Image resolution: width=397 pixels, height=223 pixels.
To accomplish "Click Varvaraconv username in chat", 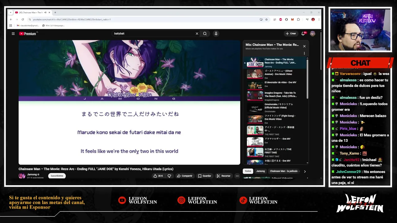I will [x=350, y=74].
